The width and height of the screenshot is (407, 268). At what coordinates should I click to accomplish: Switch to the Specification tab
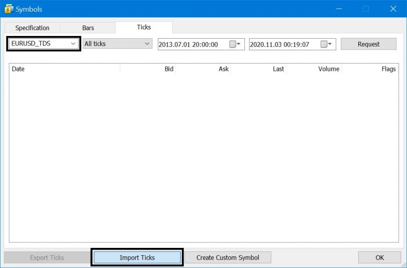32,28
